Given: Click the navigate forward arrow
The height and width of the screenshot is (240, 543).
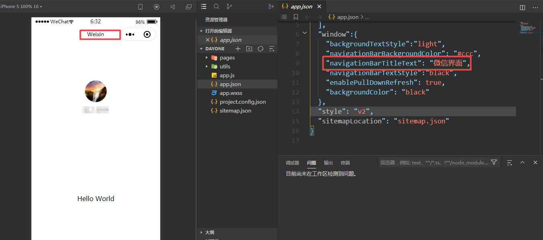Looking at the screenshot, I should click(319, 17).
